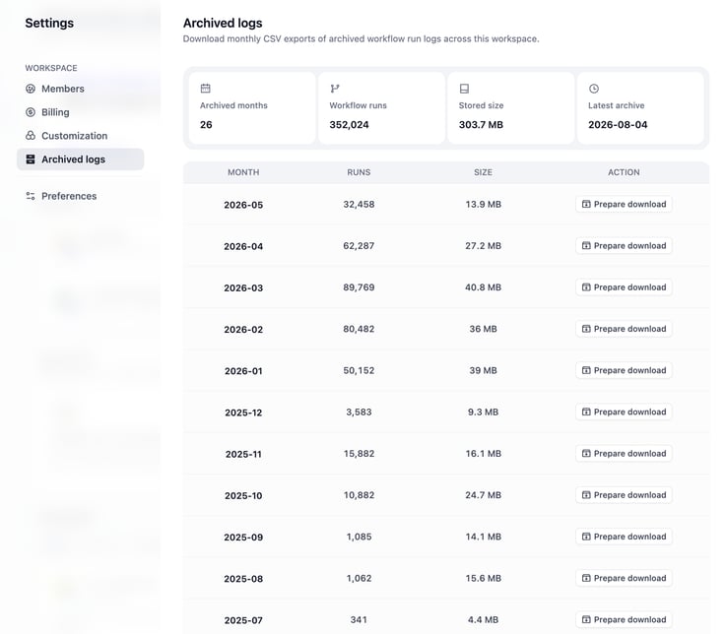Prepare download for 2025-12 logs
This screenshot has height=634, width=725.
pyautogui.click(x=624, y=412)
